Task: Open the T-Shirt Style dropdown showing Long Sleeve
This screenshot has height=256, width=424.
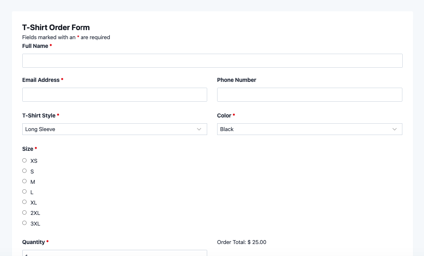Action: (114, 129)
